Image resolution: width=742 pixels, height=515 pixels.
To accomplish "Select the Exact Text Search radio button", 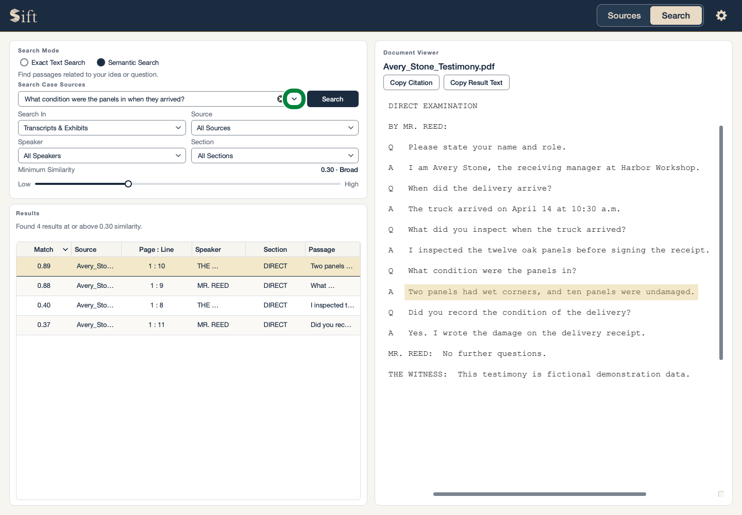I will point(24,62).
